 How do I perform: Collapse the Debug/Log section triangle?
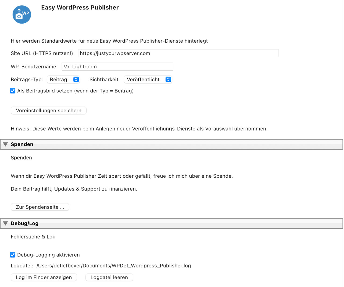5,223
